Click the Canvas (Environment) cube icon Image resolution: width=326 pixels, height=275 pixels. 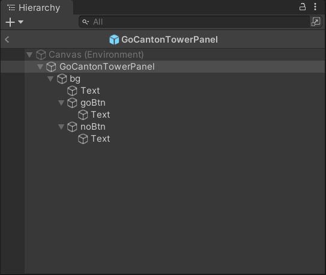[41, 55]
